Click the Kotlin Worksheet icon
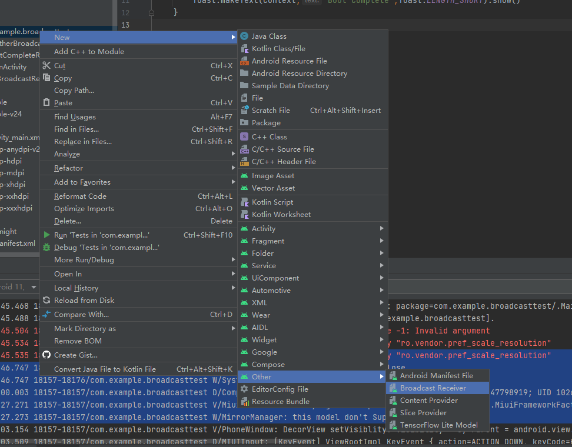Image resolution: width=572 pixels, height=447 pixels. coord(244,215)
